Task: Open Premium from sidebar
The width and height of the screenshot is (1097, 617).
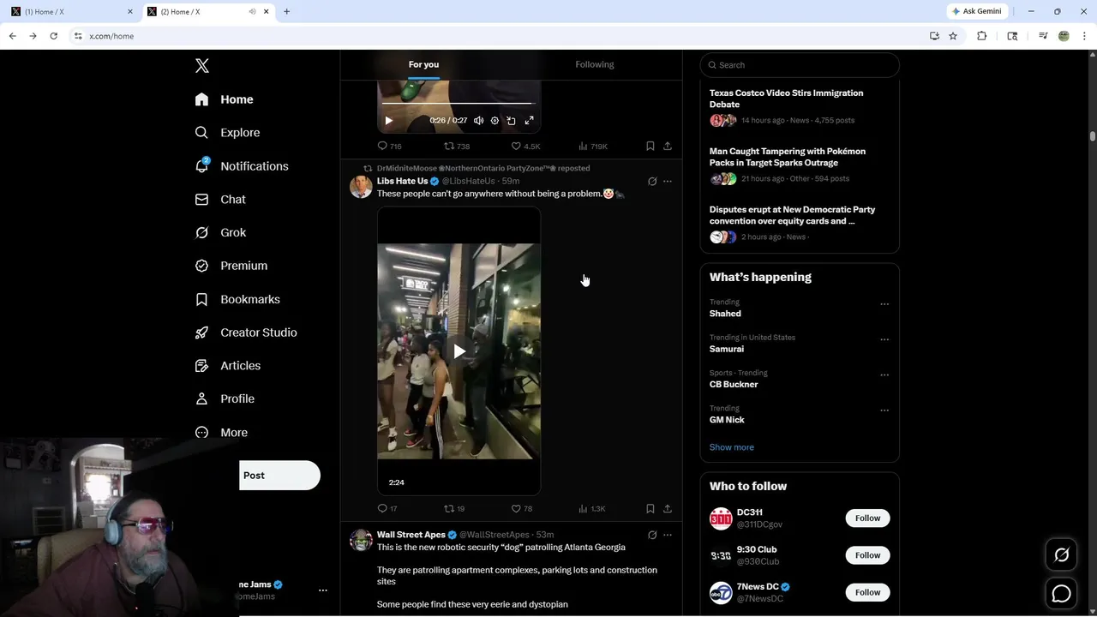Action: point(231,266)
